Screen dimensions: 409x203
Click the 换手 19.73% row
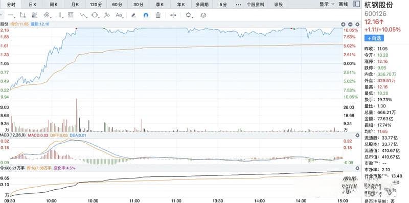(378, 100)
